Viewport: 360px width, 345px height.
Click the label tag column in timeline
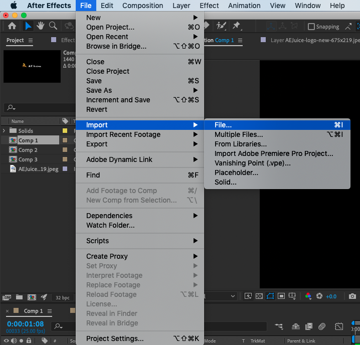[x=45, y=341]
